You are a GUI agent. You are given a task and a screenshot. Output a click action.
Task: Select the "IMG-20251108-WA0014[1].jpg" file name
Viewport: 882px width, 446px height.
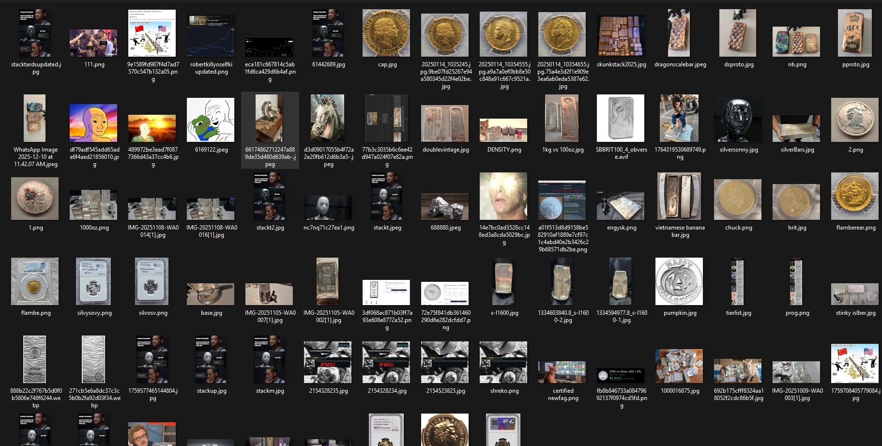[153, 231]
